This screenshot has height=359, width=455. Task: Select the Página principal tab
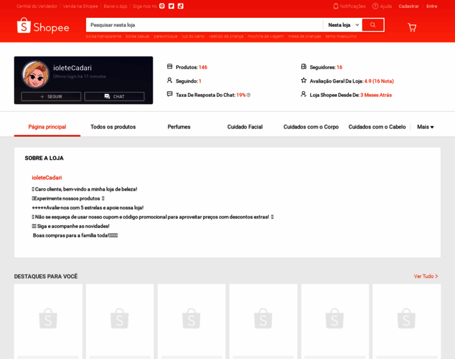(47, 127)
